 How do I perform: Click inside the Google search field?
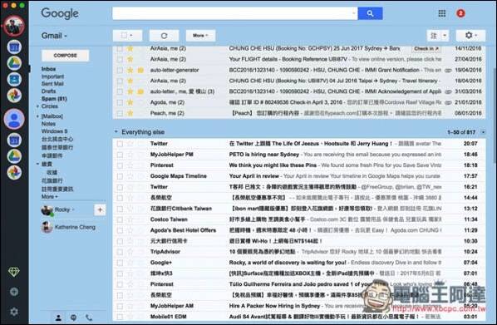[x=235, y=13]
